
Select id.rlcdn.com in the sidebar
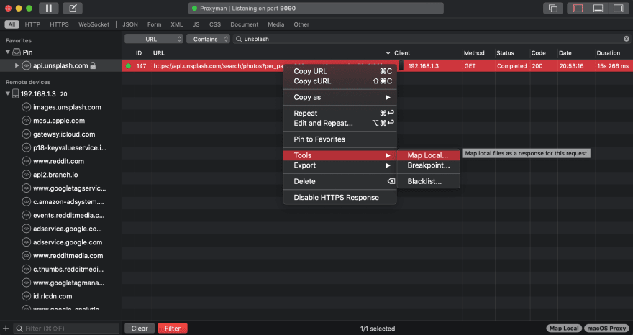click(x=53, y=296)
